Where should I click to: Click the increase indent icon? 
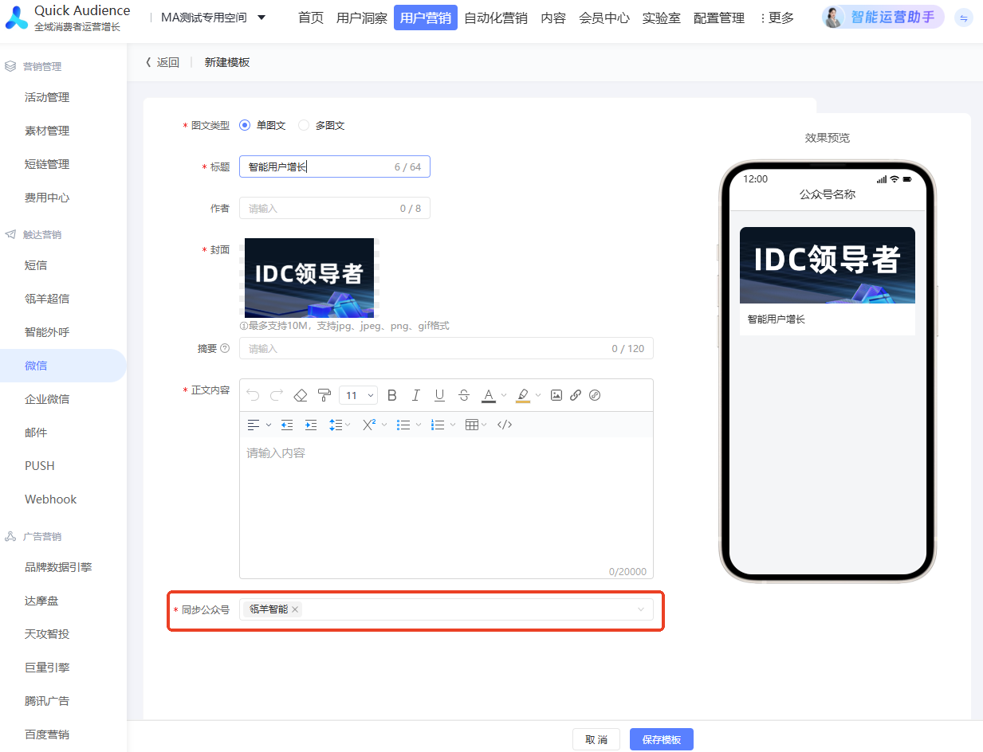(311, 425)
